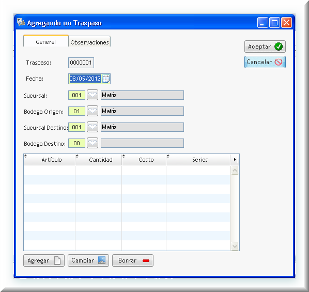Click the table scrollbar down arrow
Screen dimensions: 309x292
coord(235,246)
